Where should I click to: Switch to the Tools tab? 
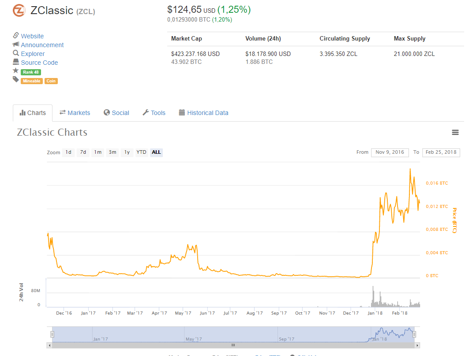pyautogui.click(x=154, y=113)
